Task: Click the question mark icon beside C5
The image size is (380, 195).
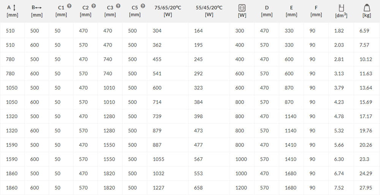Action: pyautogui.click(x=143, y=6)
